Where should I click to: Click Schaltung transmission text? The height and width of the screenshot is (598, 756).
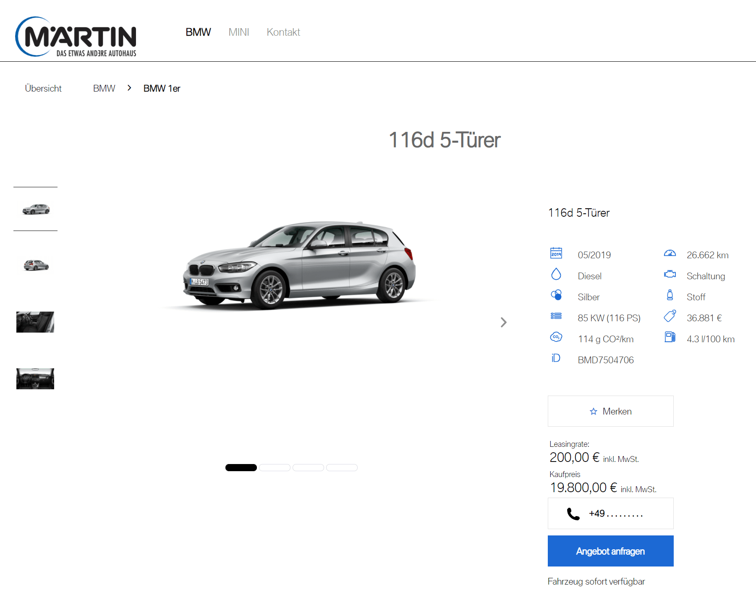[x=706, y=276]
